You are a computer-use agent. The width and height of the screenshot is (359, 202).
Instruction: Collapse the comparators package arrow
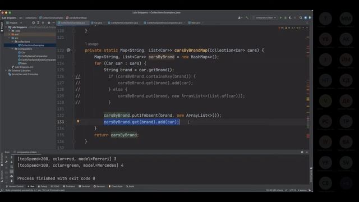(x=12, y=49)
